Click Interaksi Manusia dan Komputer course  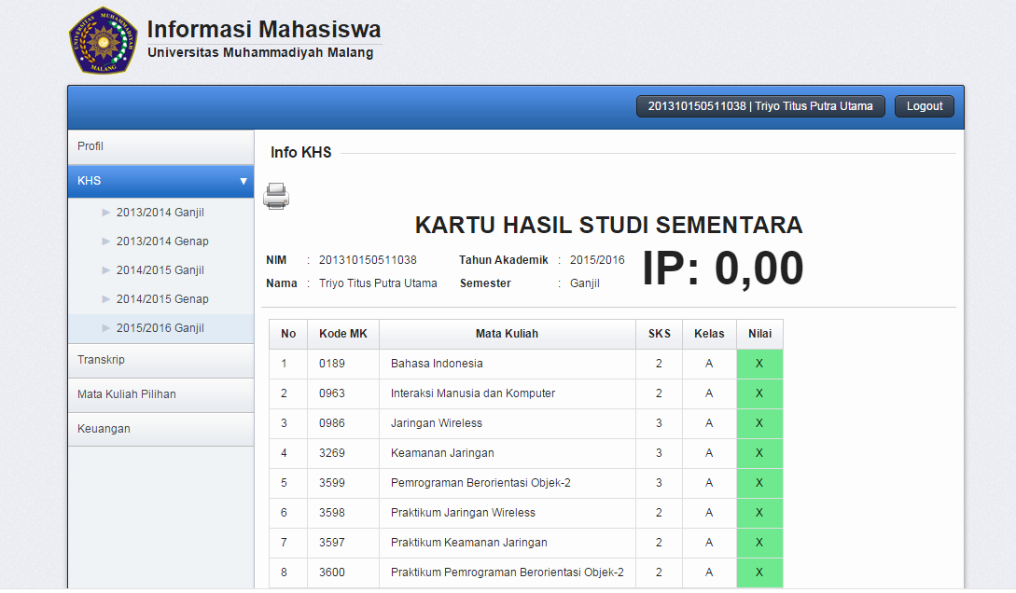pyautogui.click(x=473, y=393)
